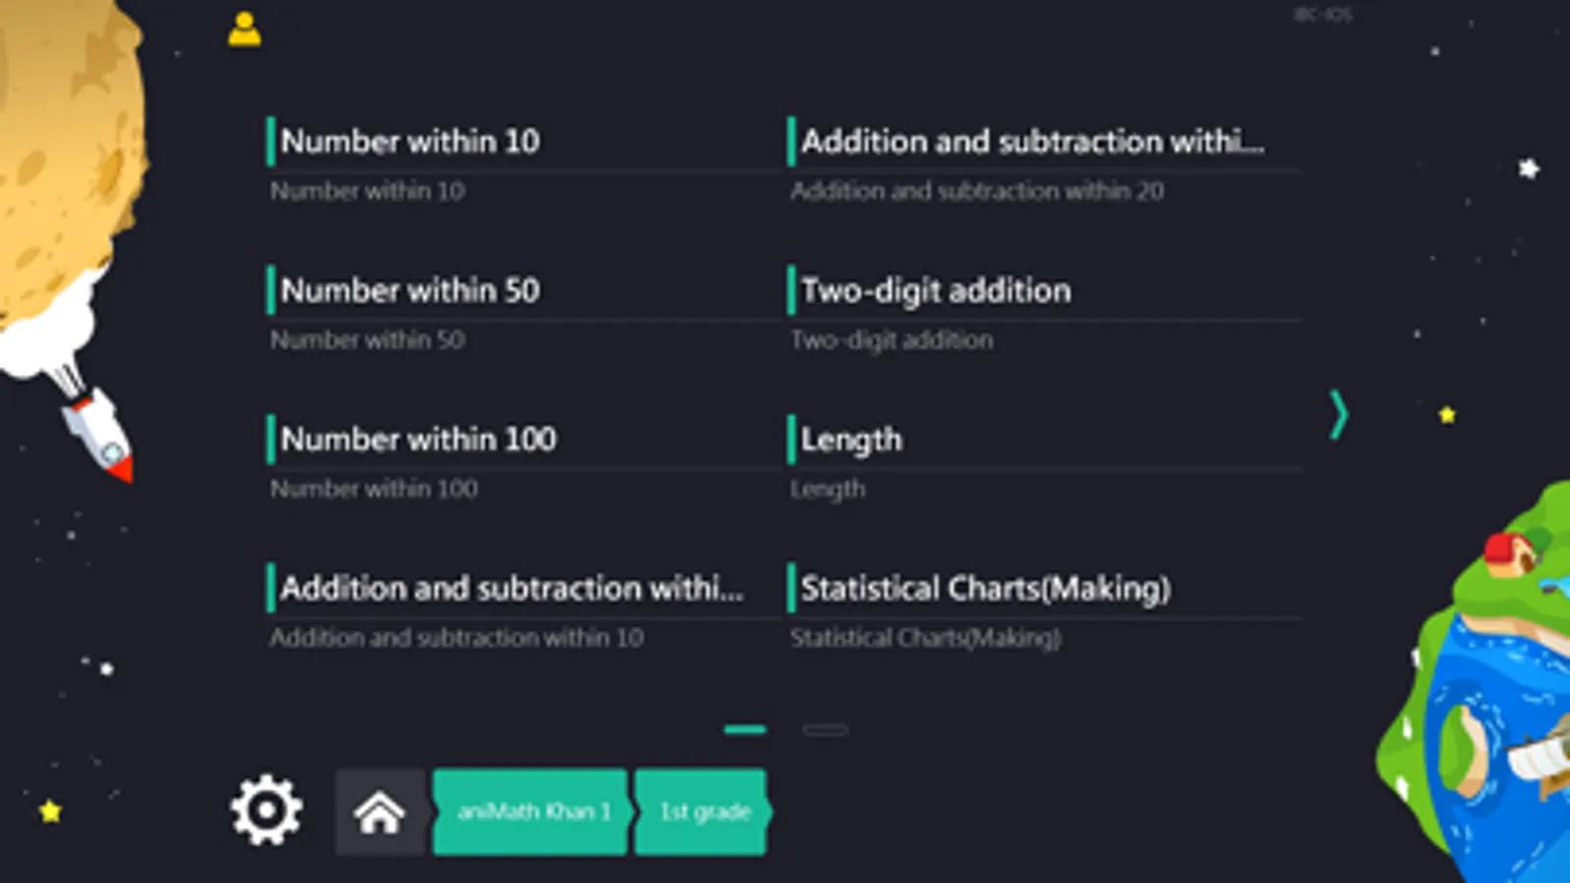
Task: Open the Number within 10 lesson
Action: pyautogui.click(x=520, y=162)
